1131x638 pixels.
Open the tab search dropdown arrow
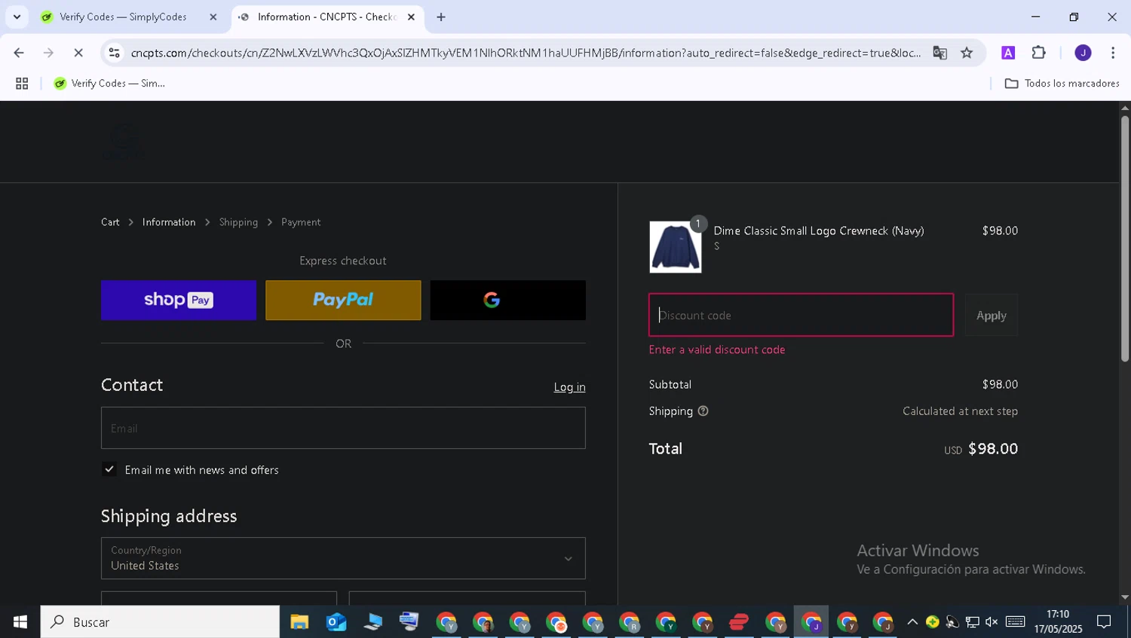tap(17, 17)
